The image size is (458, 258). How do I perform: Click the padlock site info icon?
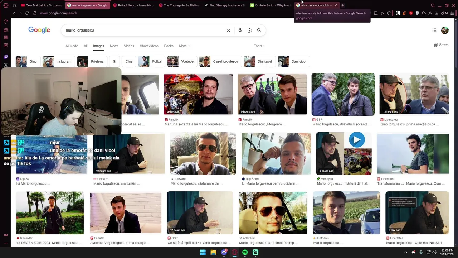click(35, 13)
